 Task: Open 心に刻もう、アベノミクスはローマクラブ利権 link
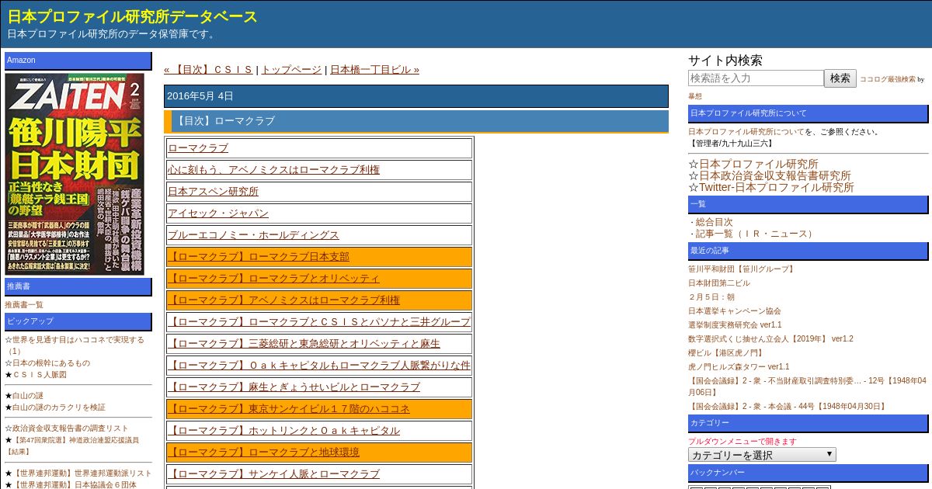[x=273, y=170]
